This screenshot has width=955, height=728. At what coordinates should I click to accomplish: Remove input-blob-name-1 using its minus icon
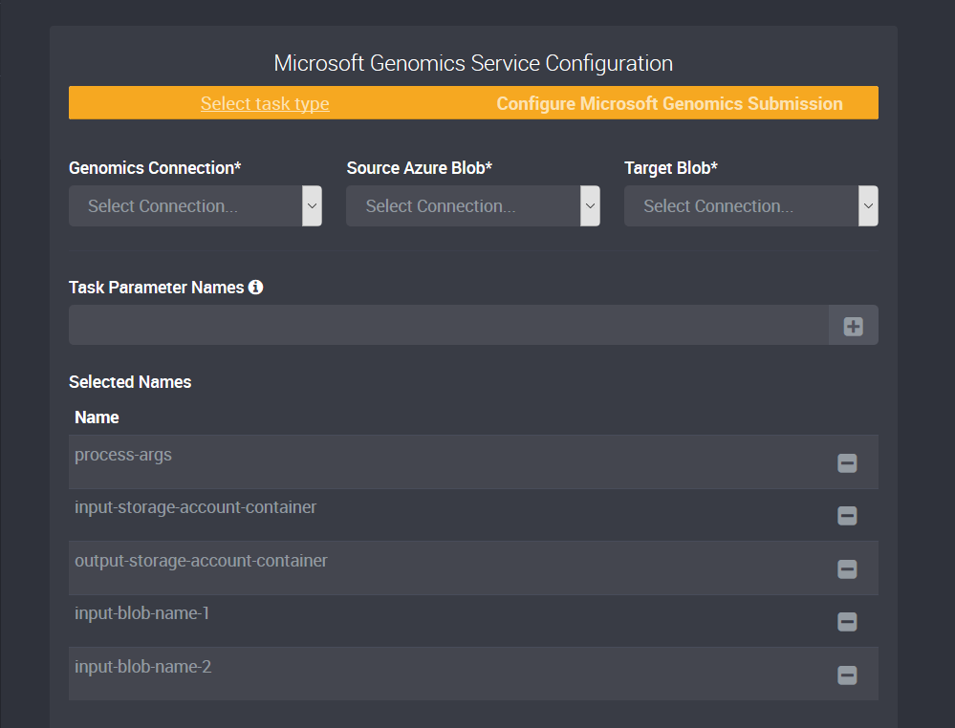pos(847,622)
